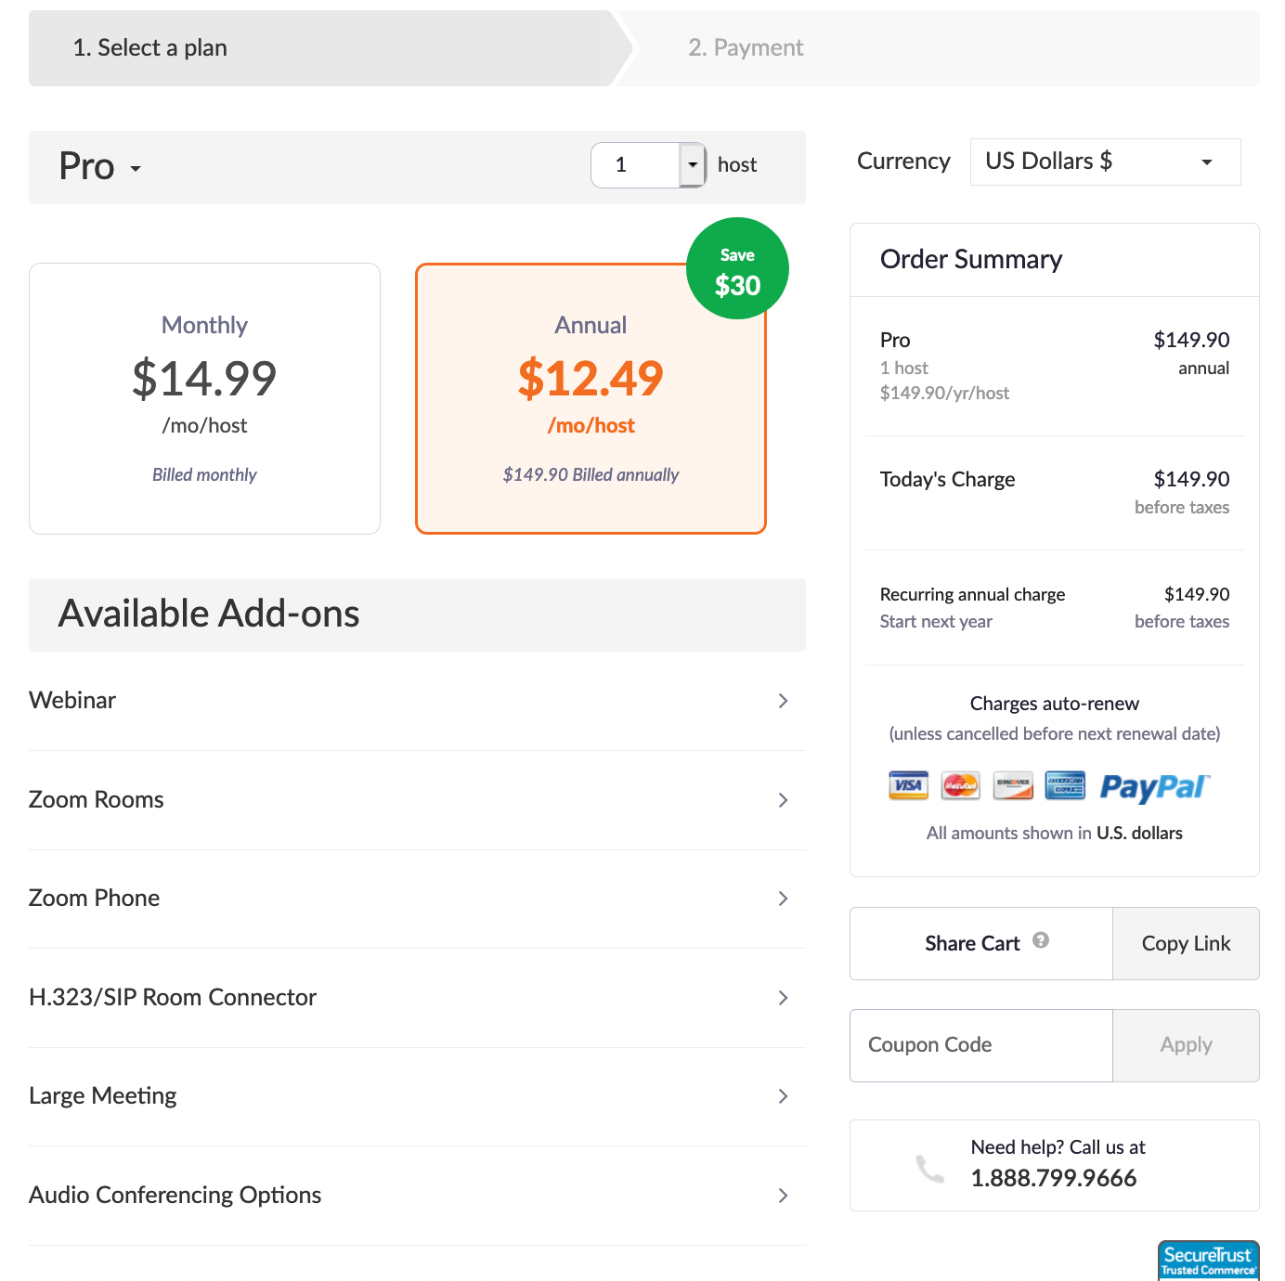Expand the Zoom Rooms add-on
Screen dimensions: 1285x1281
pos(417,800)
